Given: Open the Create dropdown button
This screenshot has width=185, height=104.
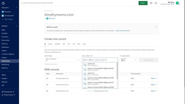Looking at the screenshot, I should click(143, 3).
